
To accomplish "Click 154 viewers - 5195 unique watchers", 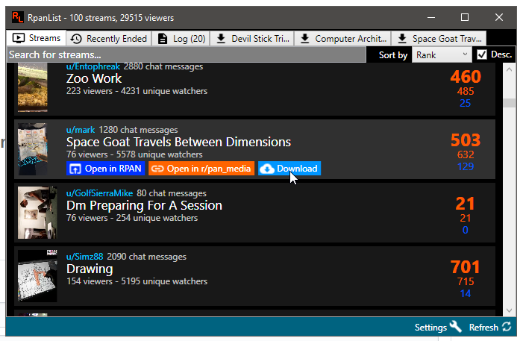I will (x=137, y=281).
